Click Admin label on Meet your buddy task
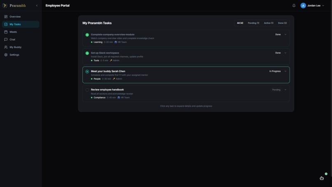Image resolution: width=332 pixels, height=187 pixels. coord(117,79)
